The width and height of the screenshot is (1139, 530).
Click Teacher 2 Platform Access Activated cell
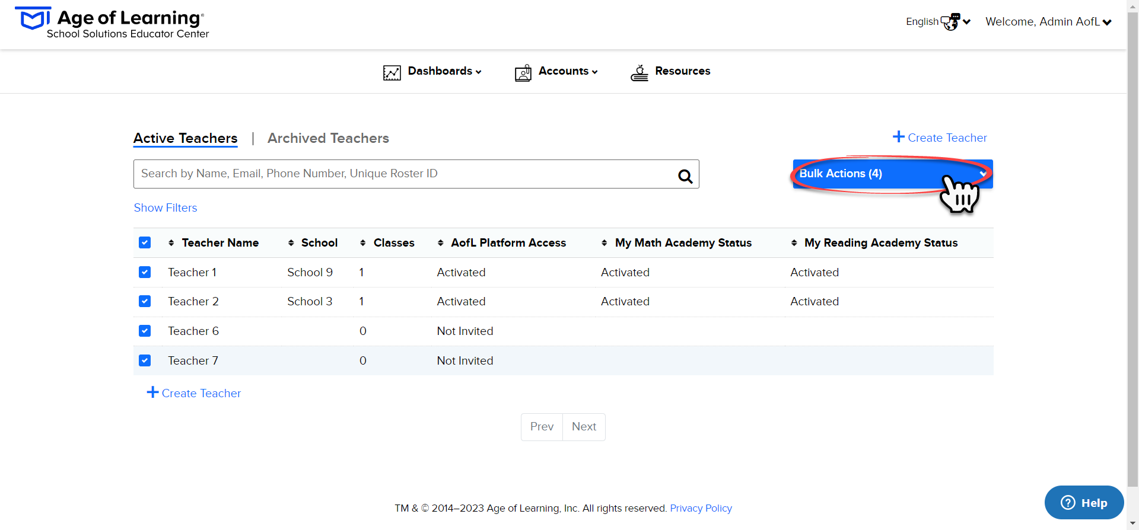(x=461, y=301)
